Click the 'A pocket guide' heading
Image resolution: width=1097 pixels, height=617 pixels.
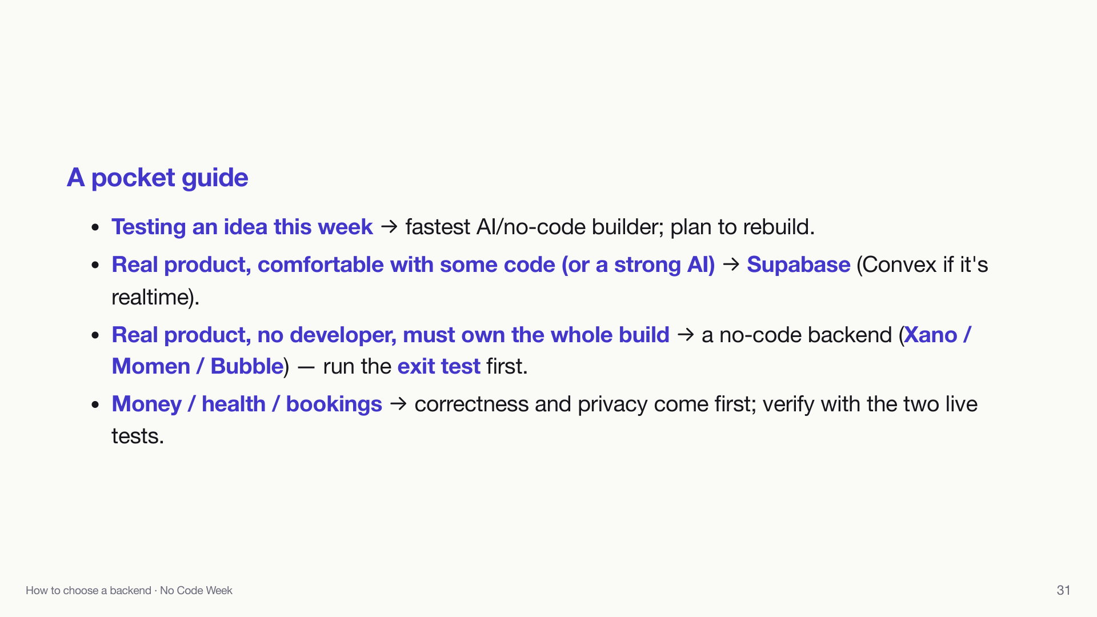click(x=157, y=178)
